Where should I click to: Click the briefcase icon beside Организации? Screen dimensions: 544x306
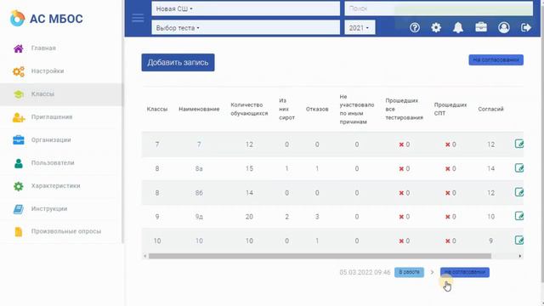click(x=19, y=139)
